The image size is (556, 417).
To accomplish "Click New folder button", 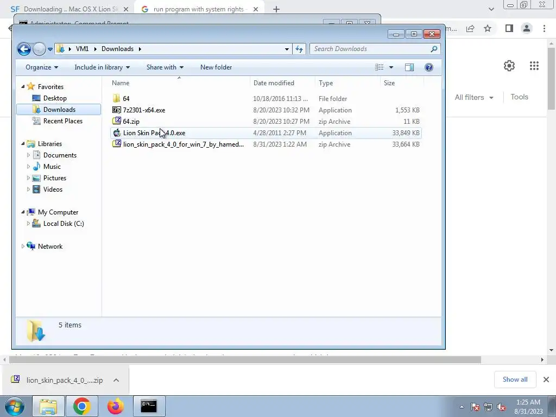I will click(x=216, y=67).
